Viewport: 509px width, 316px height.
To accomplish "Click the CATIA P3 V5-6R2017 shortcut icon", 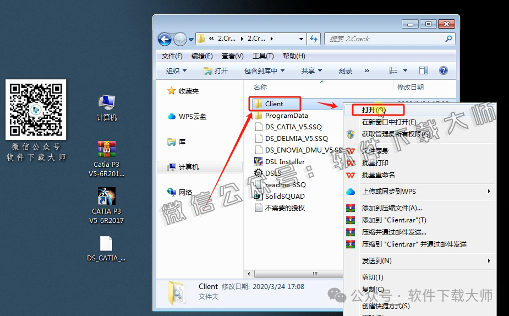I will pyautogui.click(x=106, y=205).
